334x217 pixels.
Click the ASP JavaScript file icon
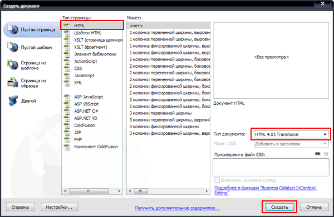click(x=67, y=97)
